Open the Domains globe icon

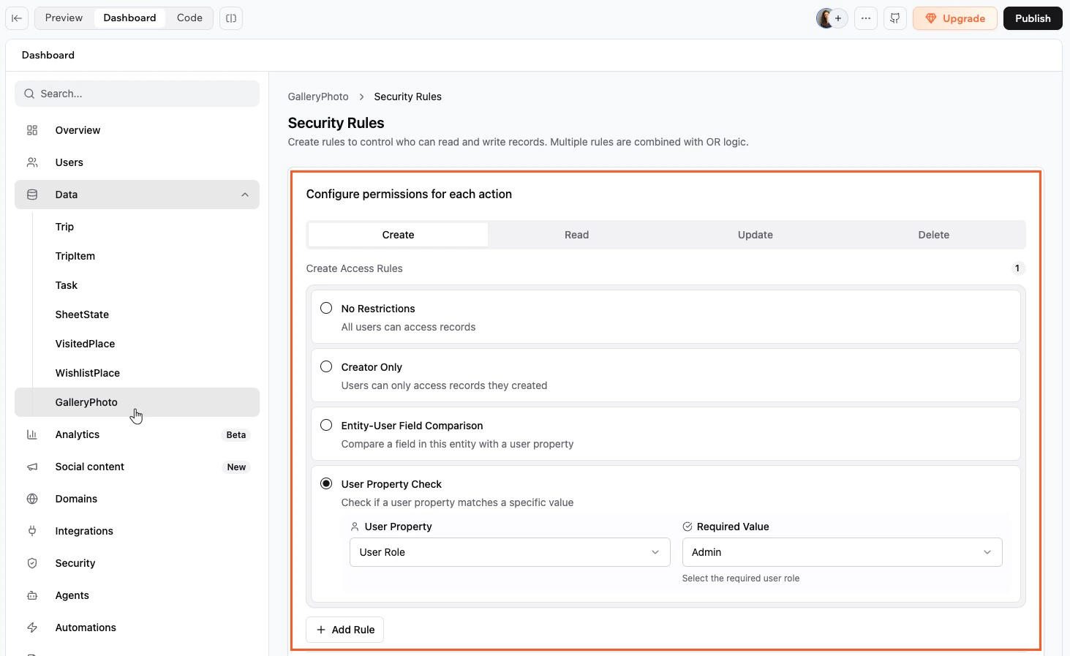[x=31, y=499]
